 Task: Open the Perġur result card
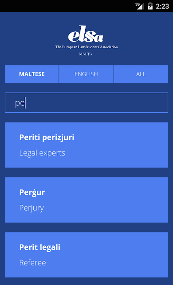click(x=86, y=200)
